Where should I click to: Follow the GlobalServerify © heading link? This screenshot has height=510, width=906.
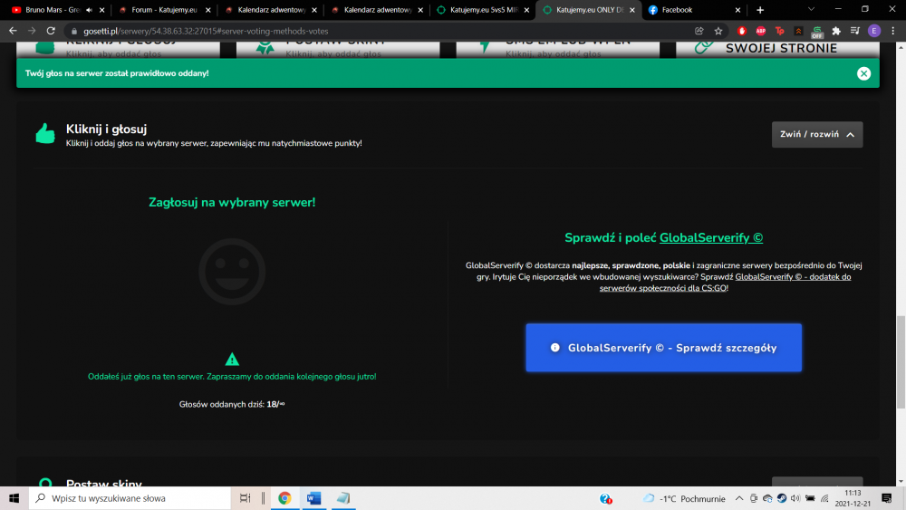pos(710,237)
